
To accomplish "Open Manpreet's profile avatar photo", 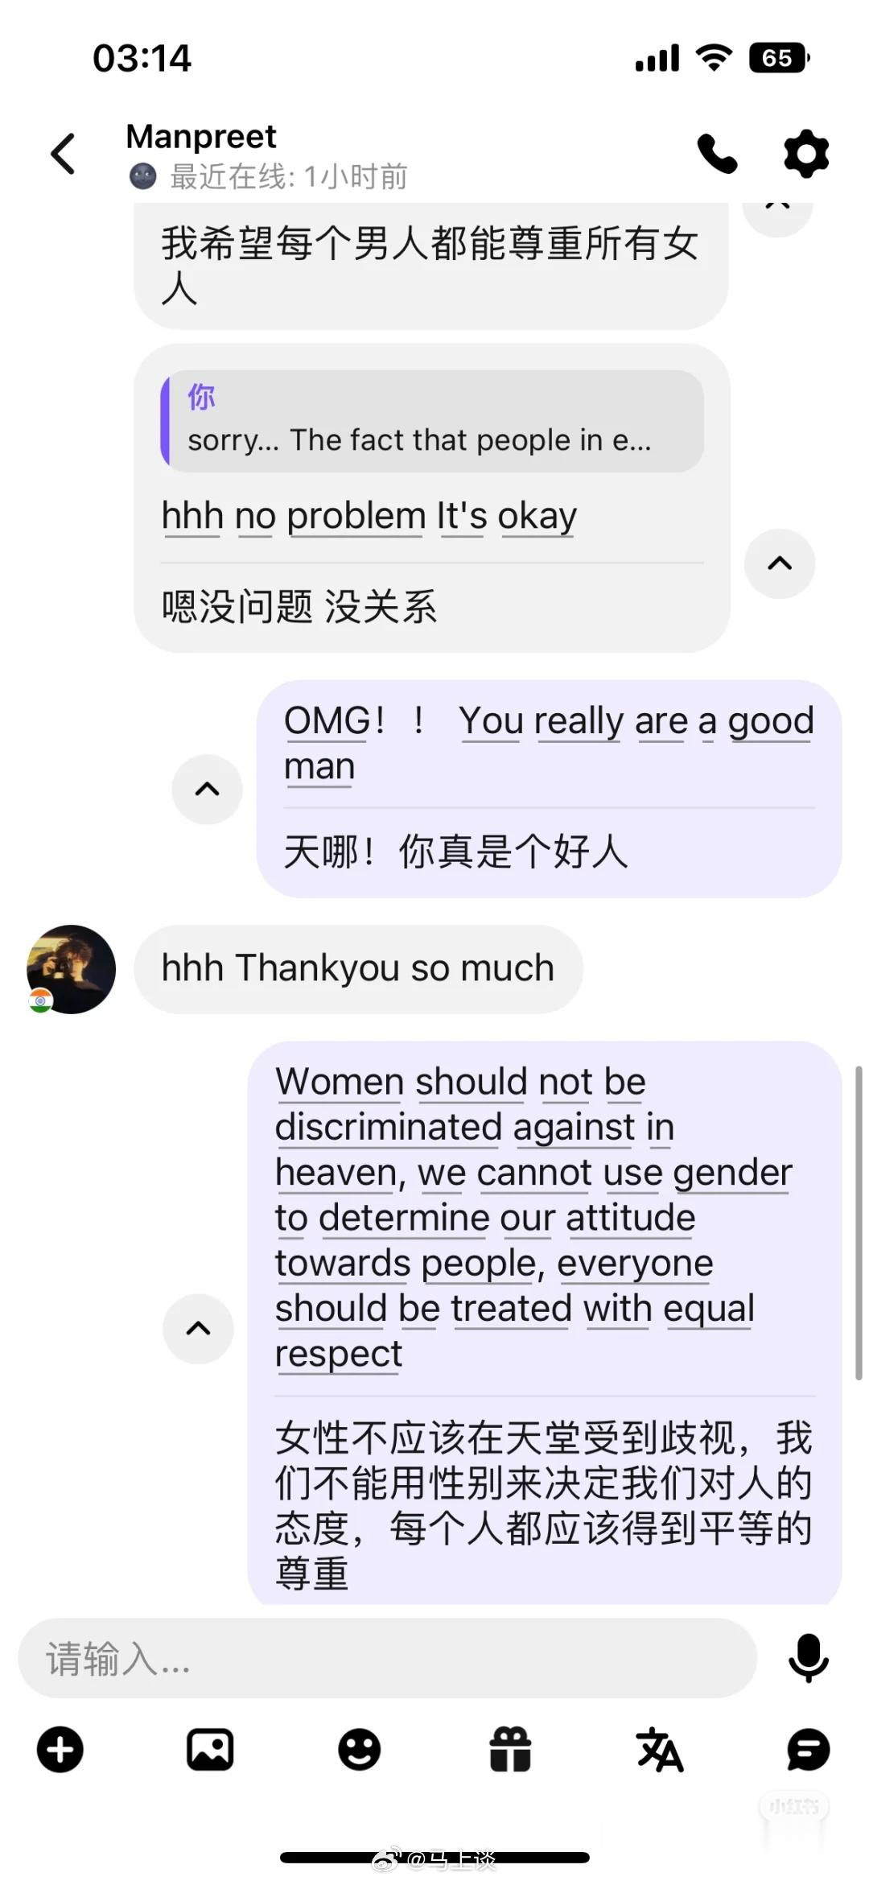I will click(71, 969).
